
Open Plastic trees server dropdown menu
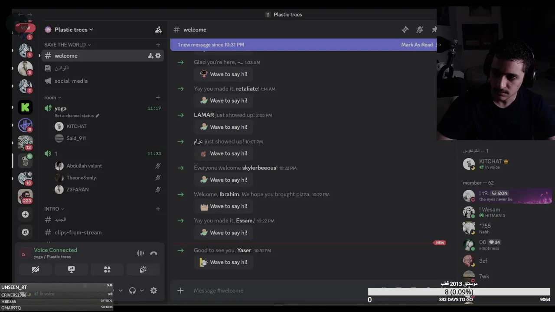tap(74, 29)
